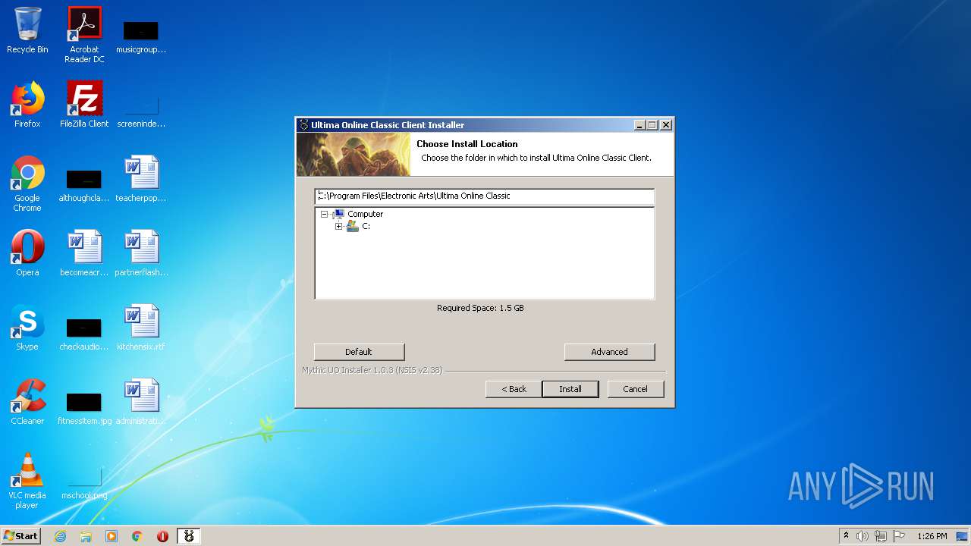Expand the C: drive node
Viewport: 971px width, 546px height.
pos(338,227)
